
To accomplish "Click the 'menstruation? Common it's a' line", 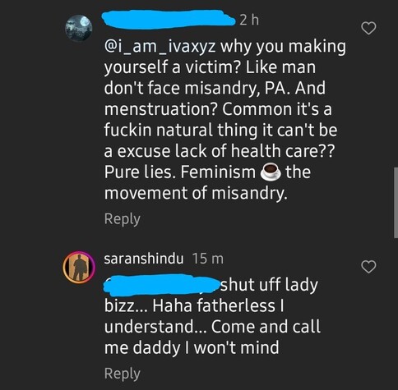I will click(218, 109).
